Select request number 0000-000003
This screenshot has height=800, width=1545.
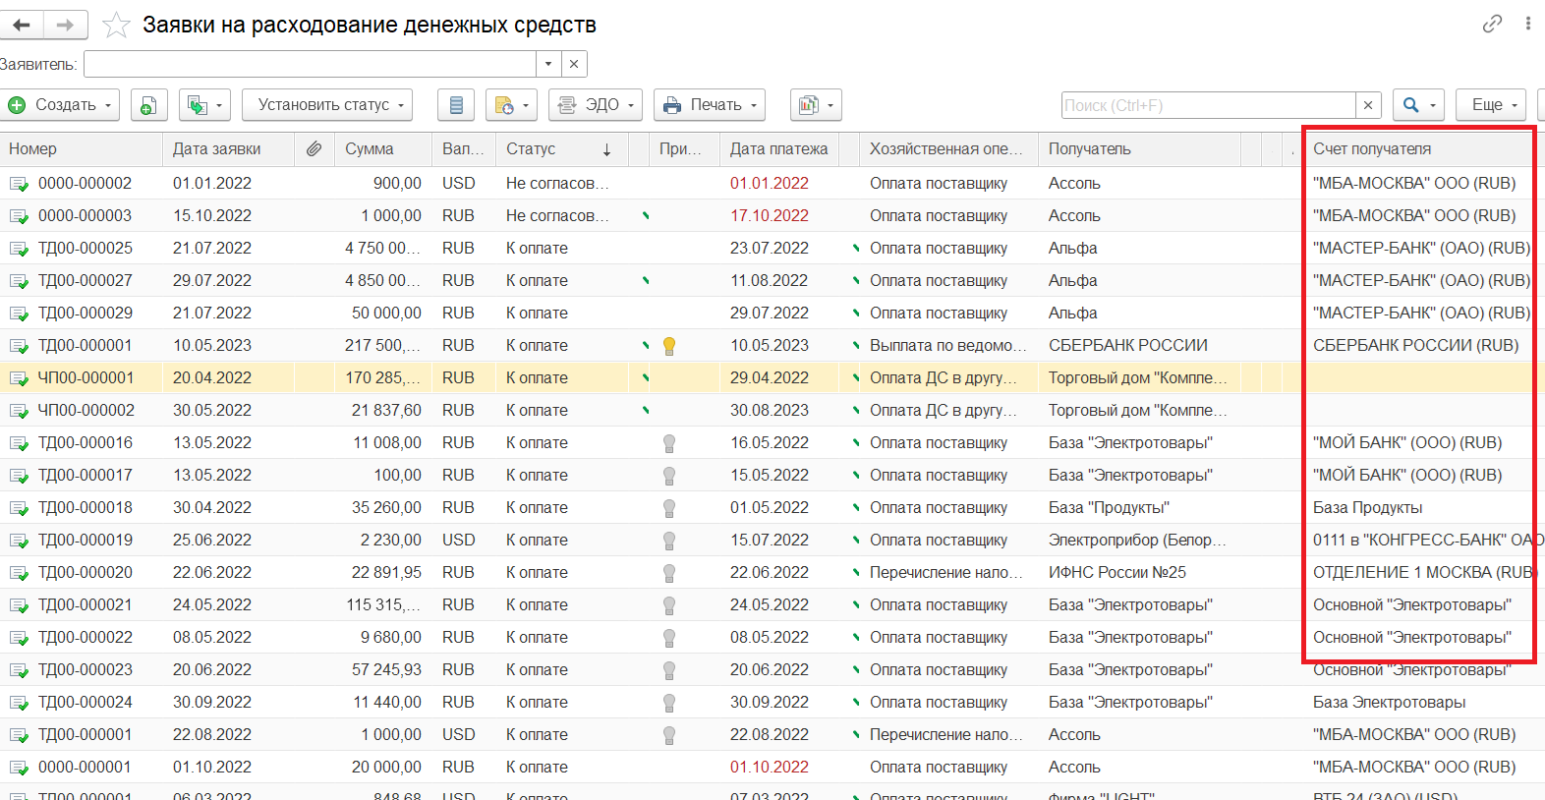(x=85, y=216)
